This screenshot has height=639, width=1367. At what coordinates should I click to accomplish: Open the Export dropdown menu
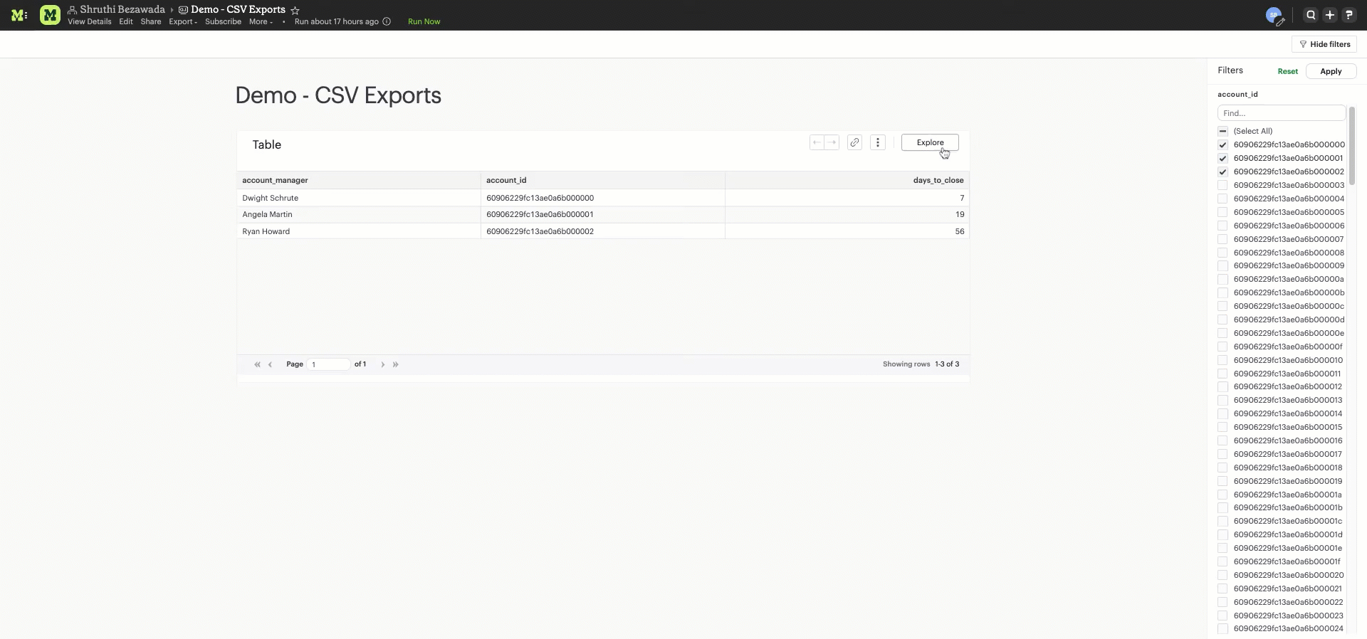pos(183,21)
